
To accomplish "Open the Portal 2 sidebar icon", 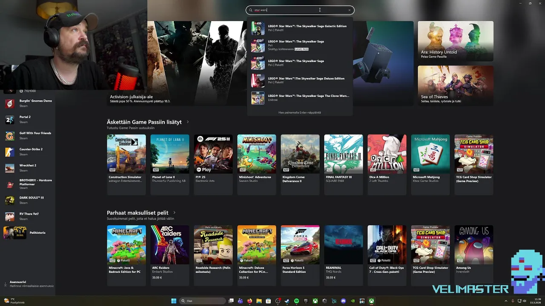I will 10,119.
